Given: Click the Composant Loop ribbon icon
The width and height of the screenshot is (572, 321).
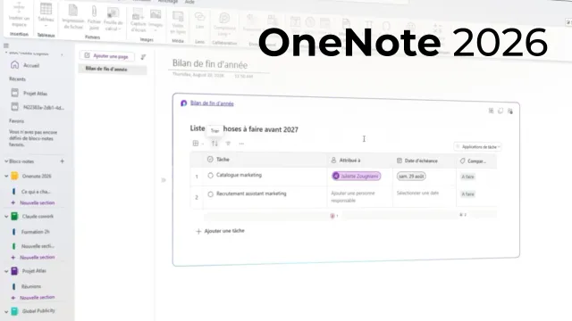Looking at the screenshot, I should [x=224, y=24].
